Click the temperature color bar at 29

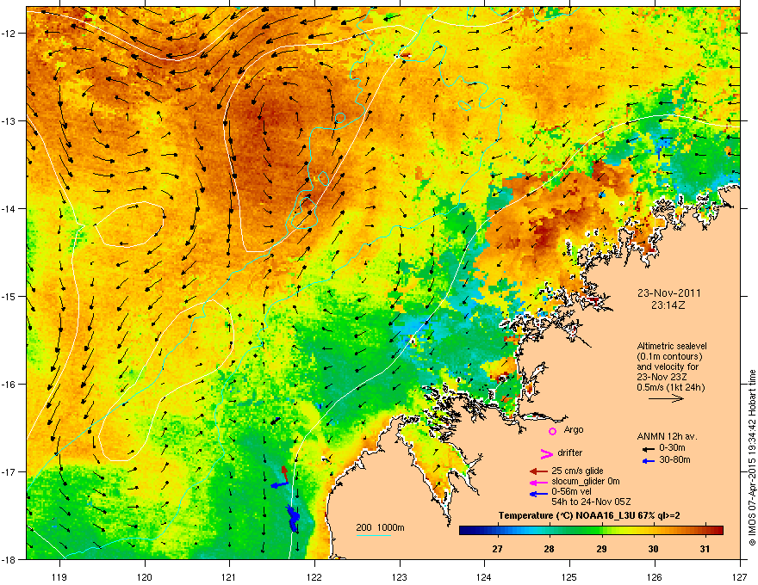point(601,531)
